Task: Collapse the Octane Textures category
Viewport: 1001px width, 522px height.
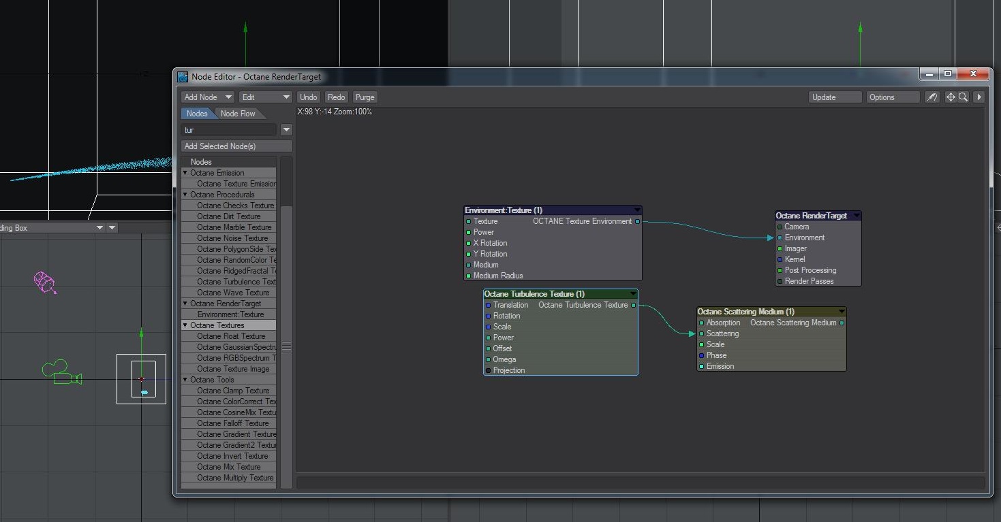Action: click(185, 325)
